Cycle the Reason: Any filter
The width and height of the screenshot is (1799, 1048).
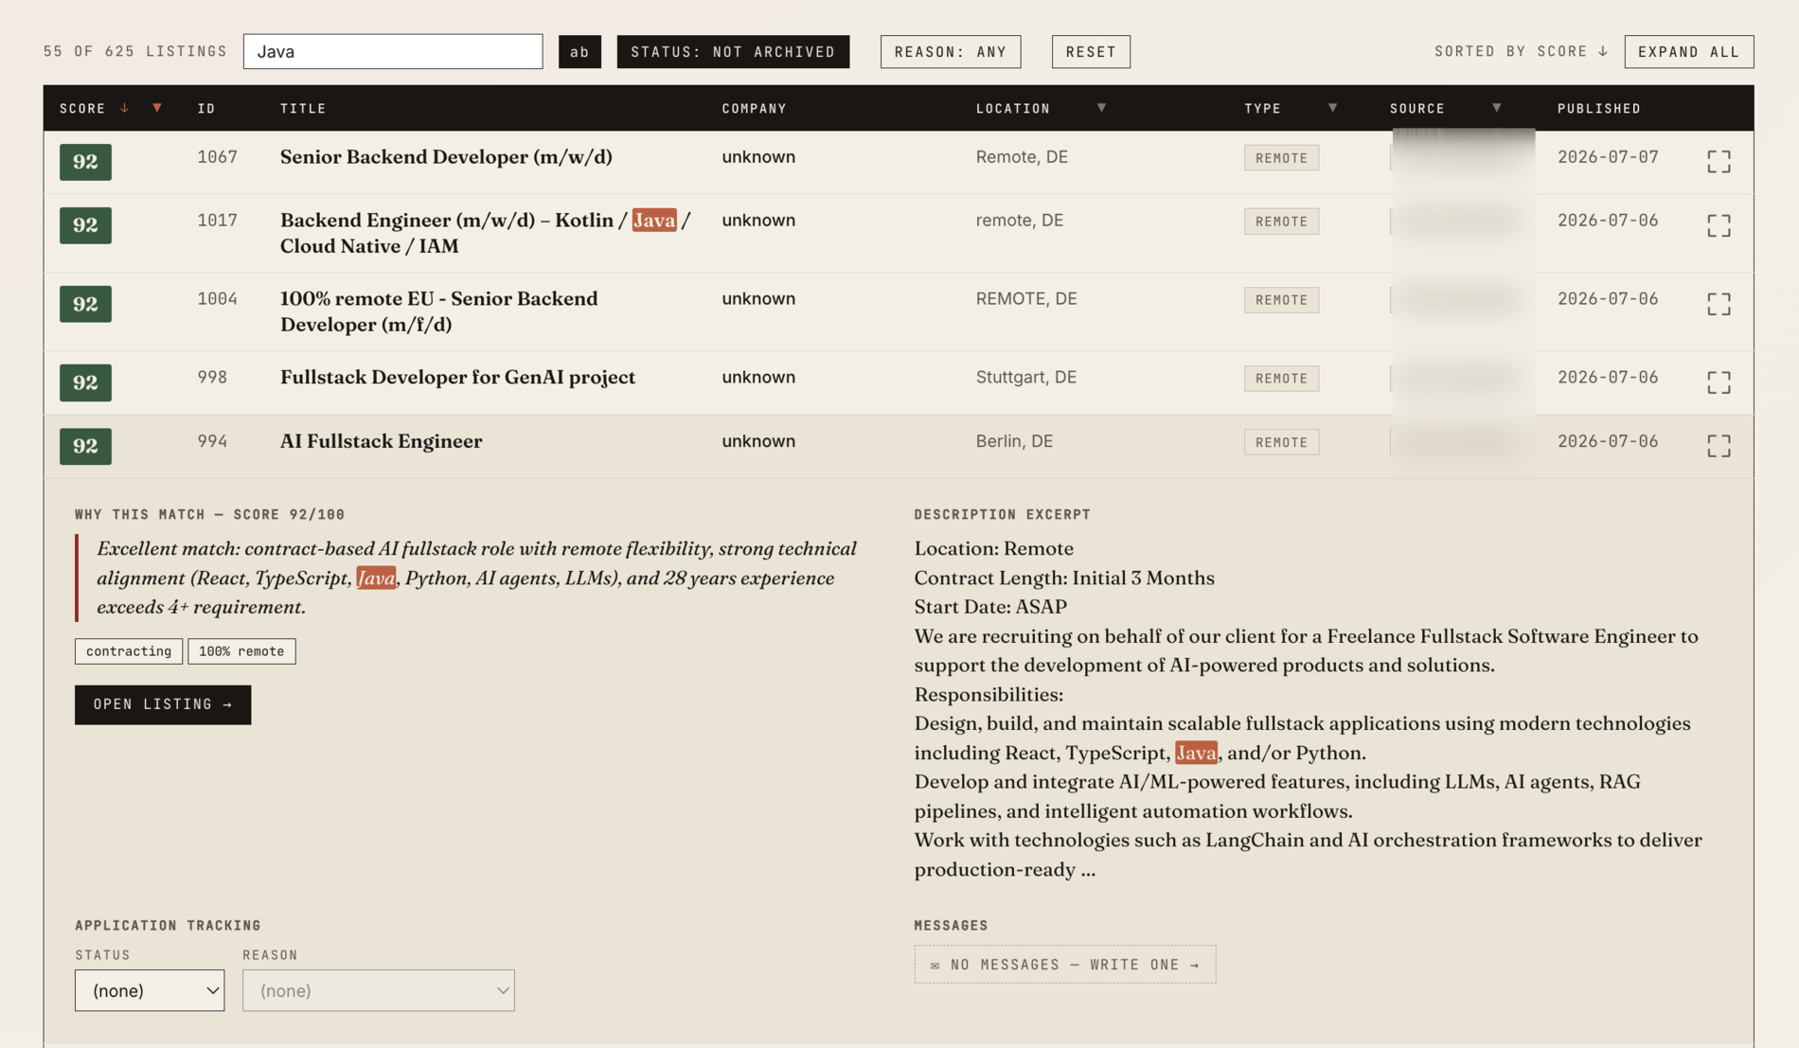(951, 51)
